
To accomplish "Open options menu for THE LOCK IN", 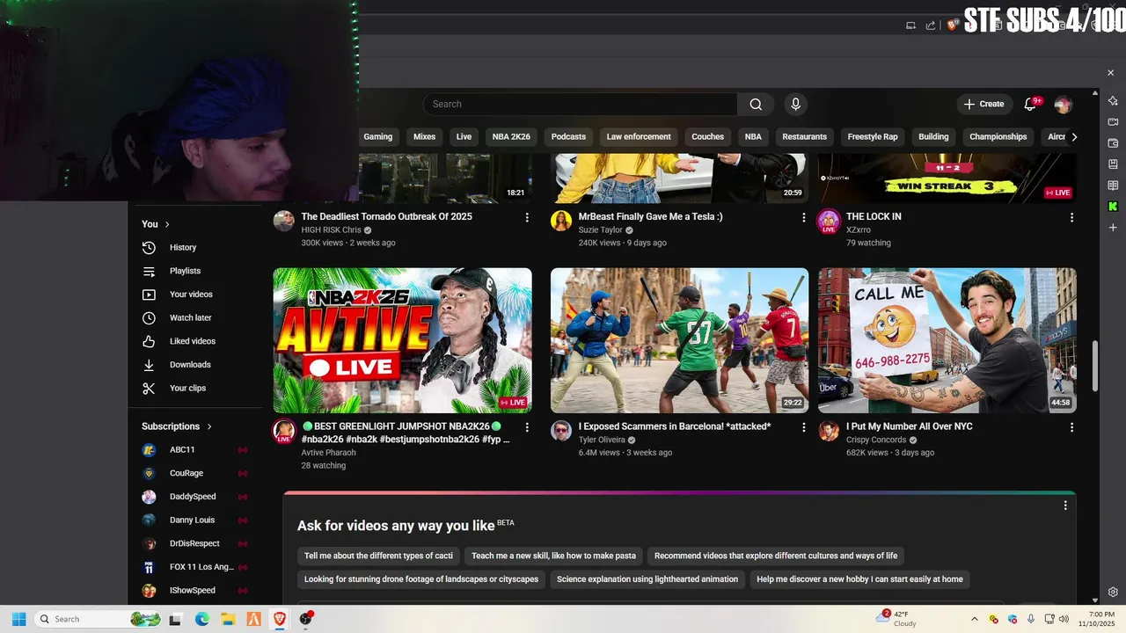I will click(1071, 217).
